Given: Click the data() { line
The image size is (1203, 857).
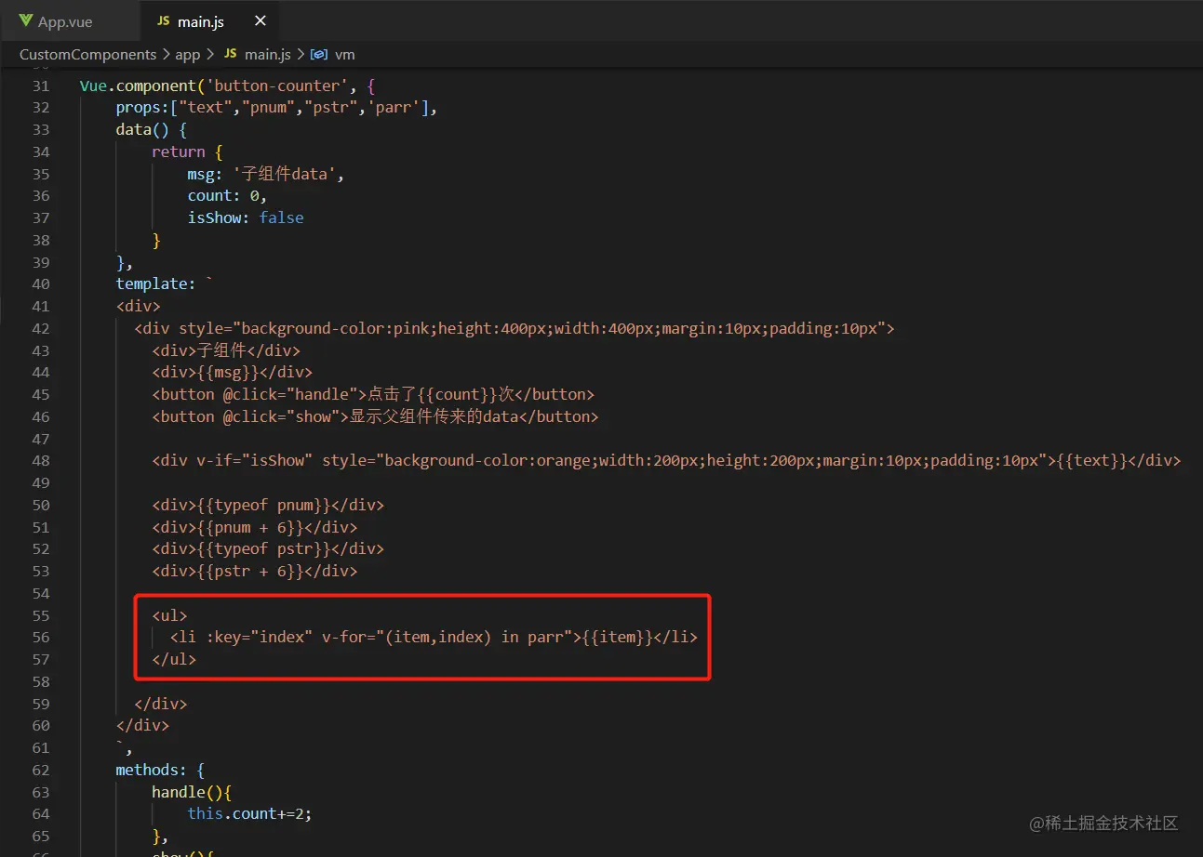Looking at the screenshot, I should 152,129.
